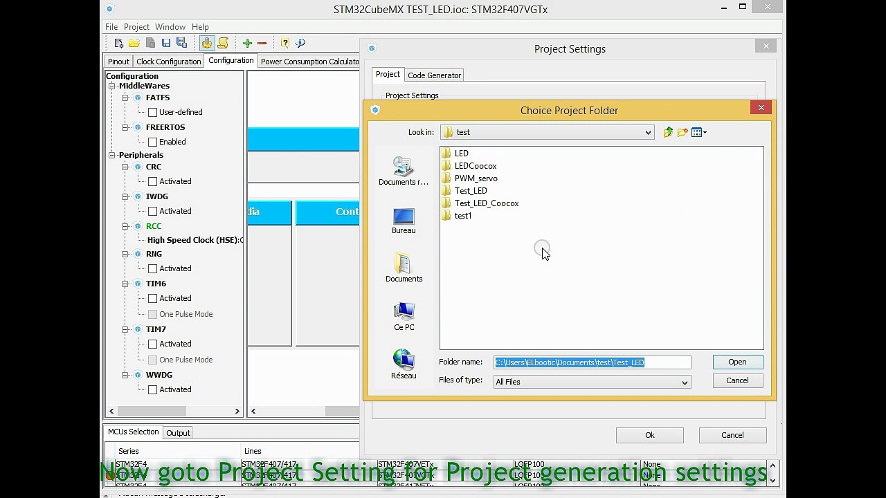Switch to the Output tab
The height and width of the screenshot is (498, 886).
[178, 433]
